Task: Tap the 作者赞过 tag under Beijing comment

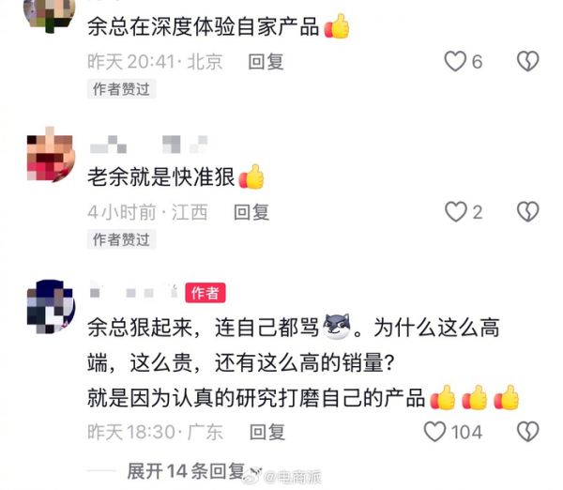Action: pyautogui.click(x=121, y=89)
